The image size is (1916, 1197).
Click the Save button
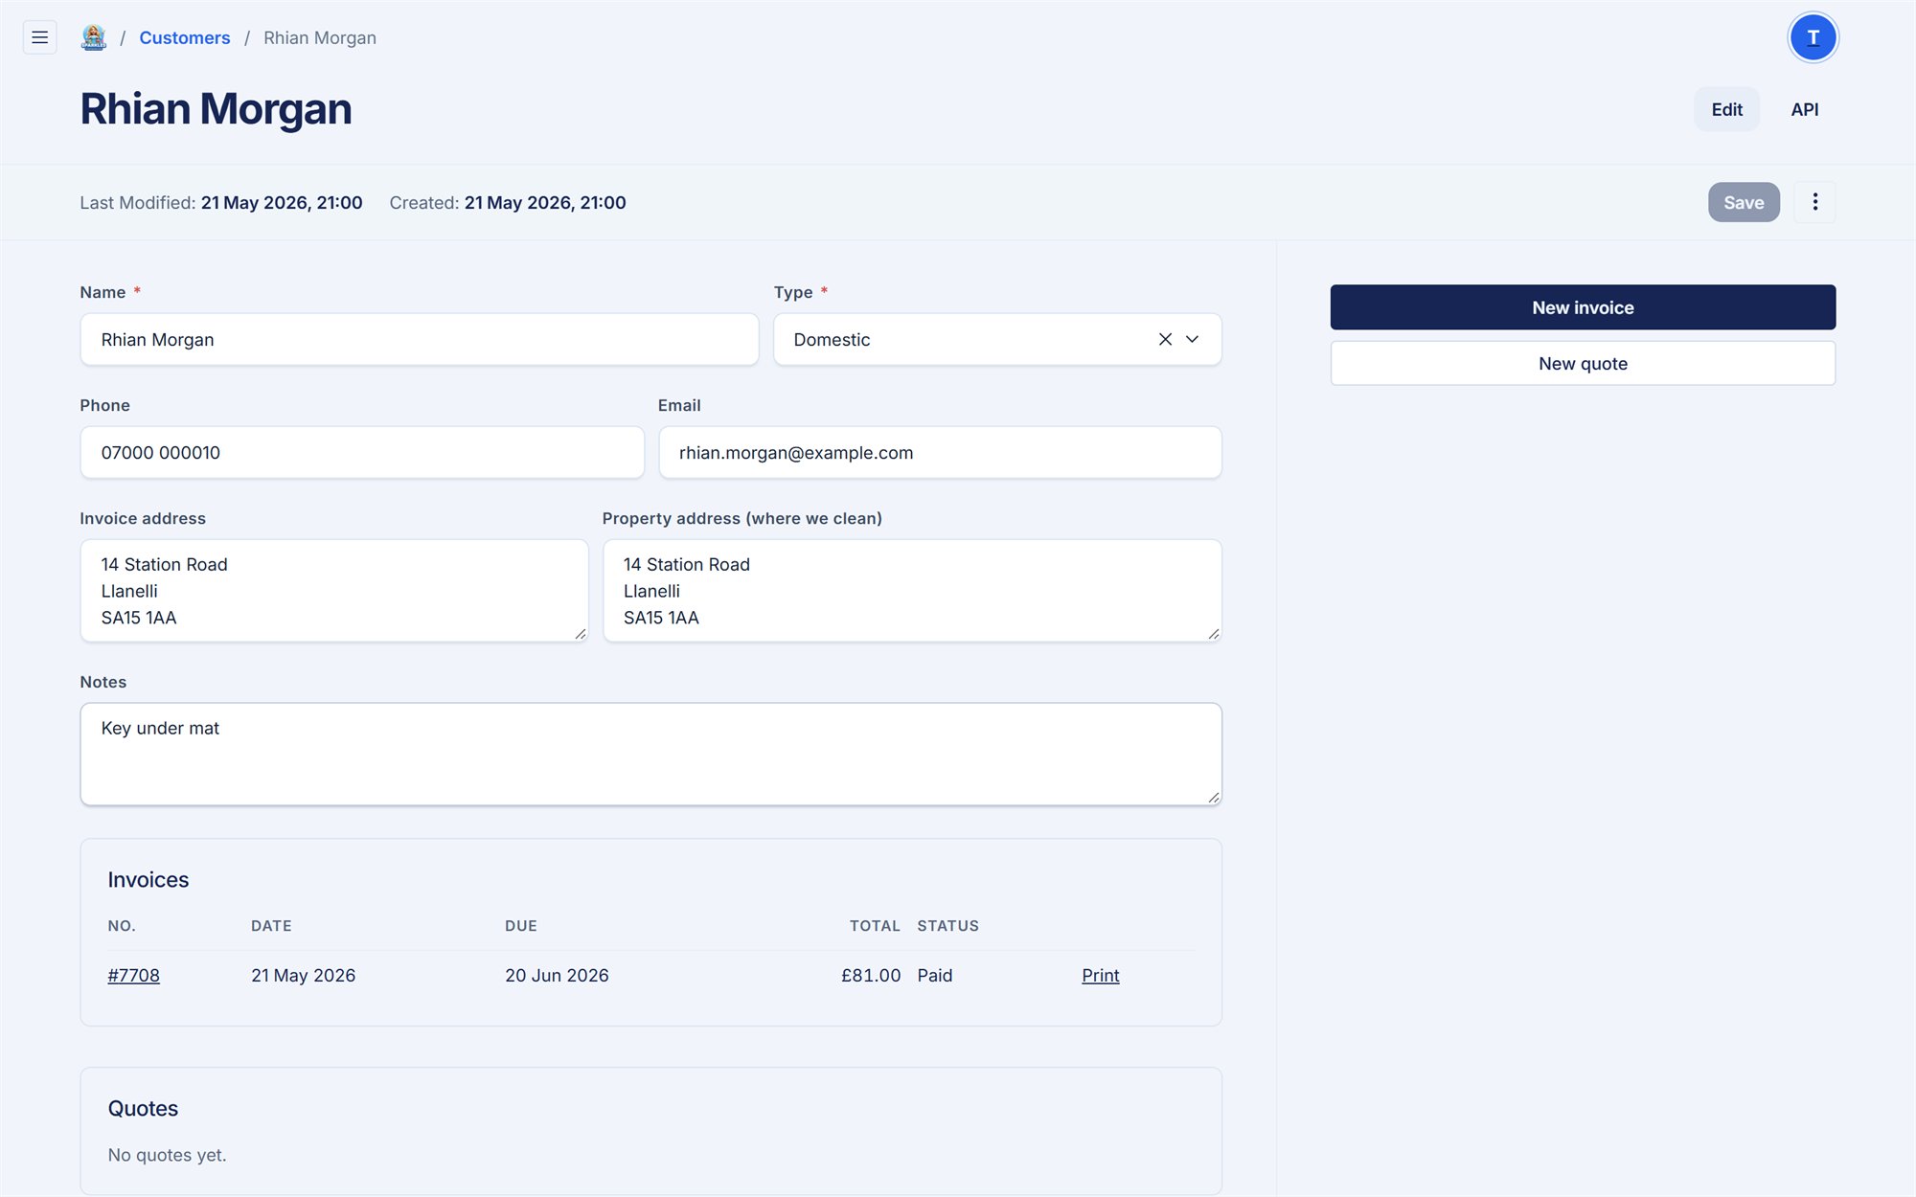tap(1744, 202)
